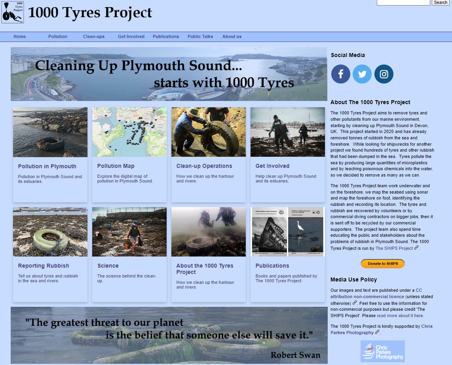Open the Publications card cover image

click(288, 232)
